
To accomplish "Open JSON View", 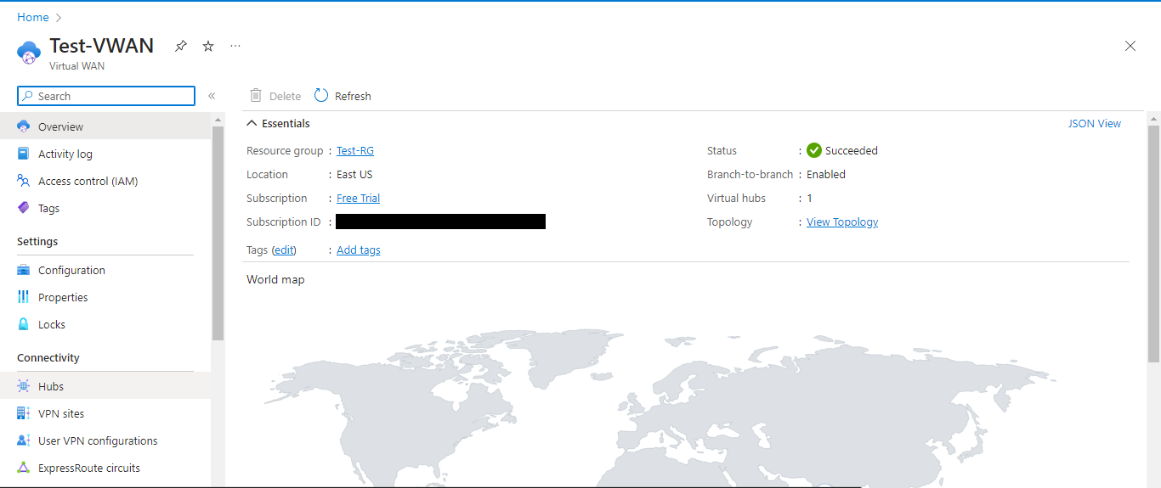I will tap(1095, 123).
